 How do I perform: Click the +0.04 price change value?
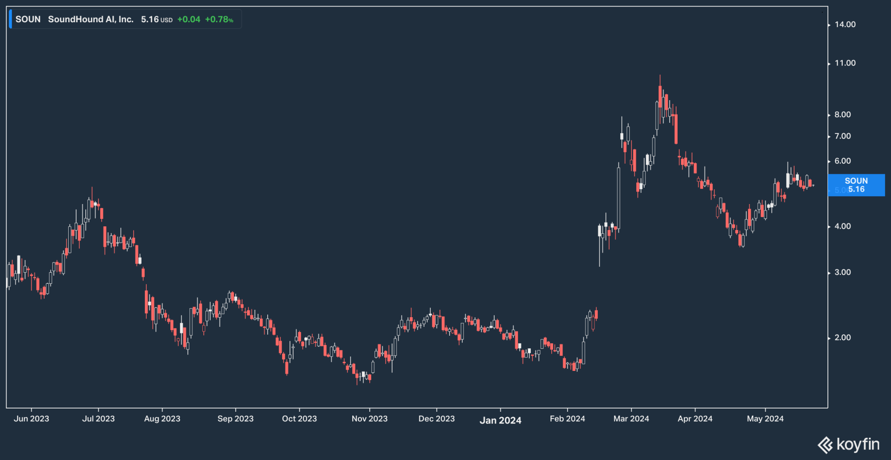point(188,19)
